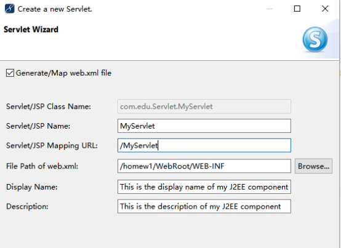Image resolution: width=341 pixels, height=248 pixels.
Task: Click the Description text field
Action: pos(204,206)
